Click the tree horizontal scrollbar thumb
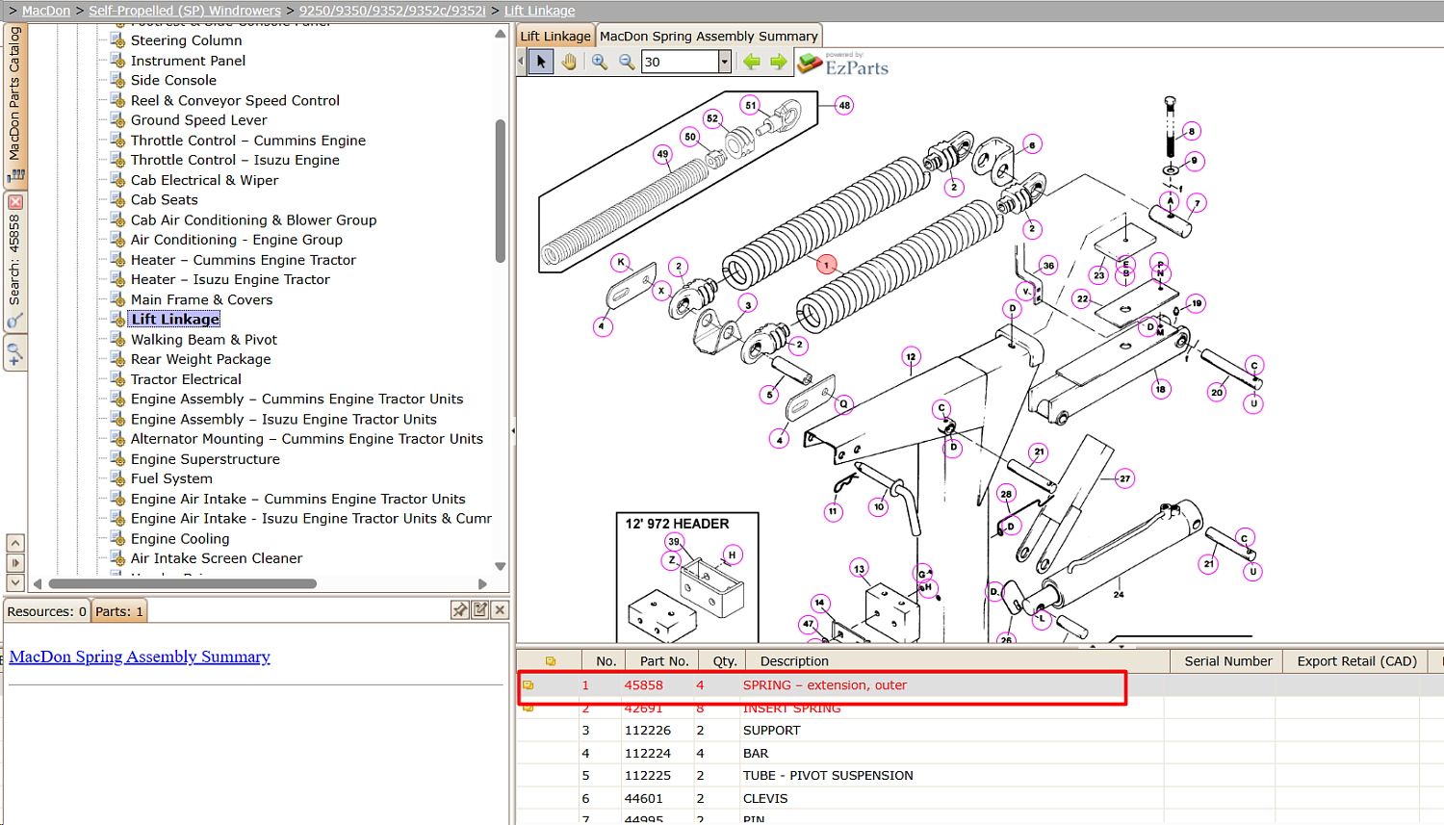 tap(182, 583)
